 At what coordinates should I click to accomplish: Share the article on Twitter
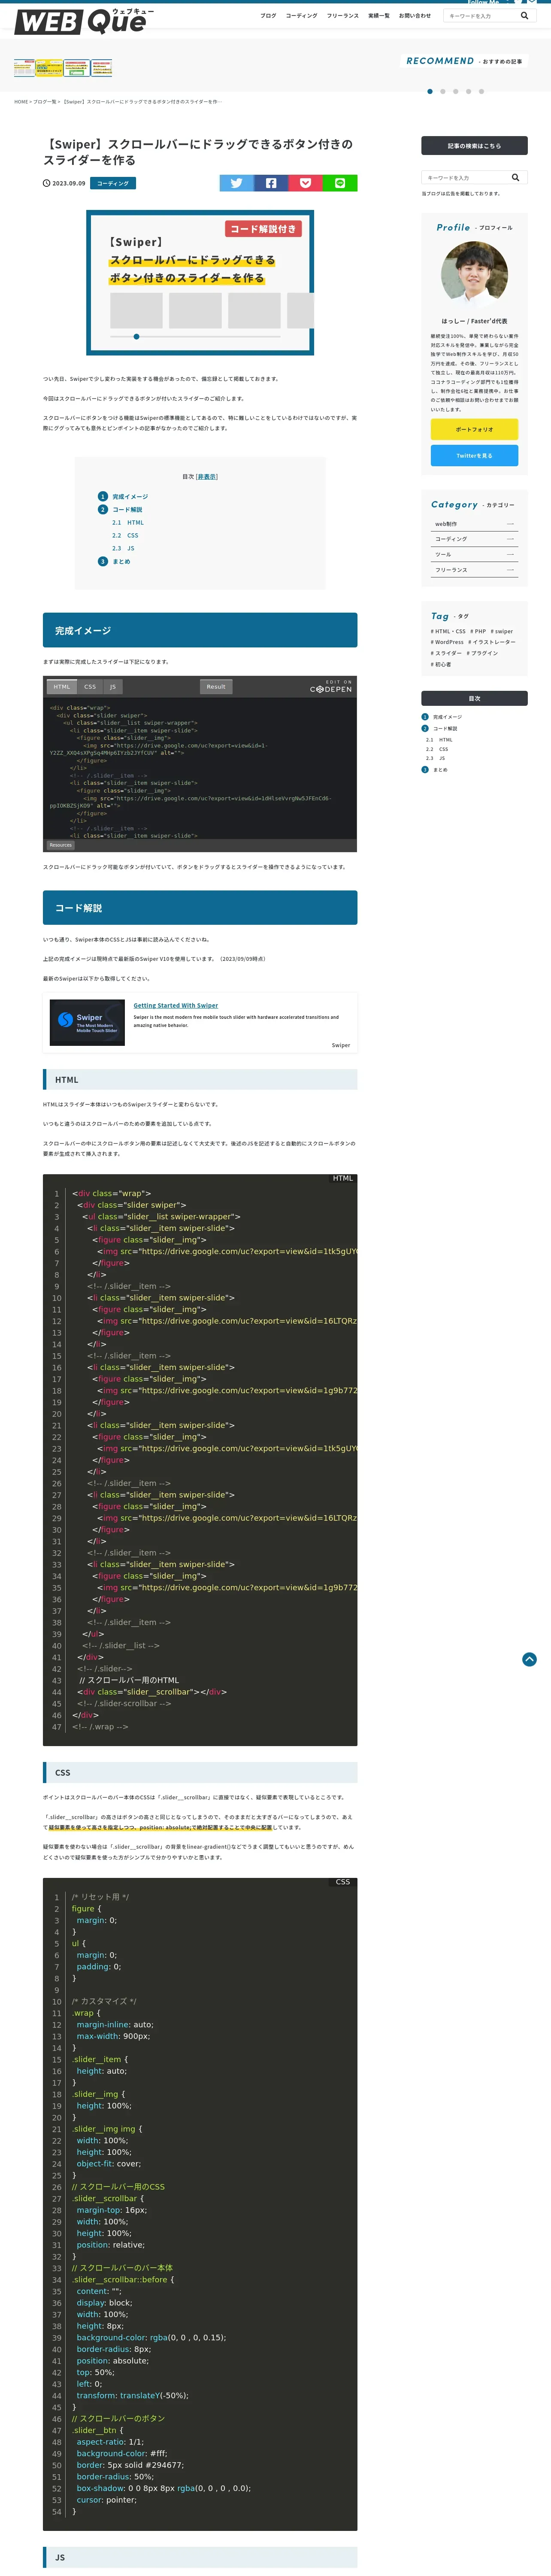pyautogui.click(x=236, y=183)
